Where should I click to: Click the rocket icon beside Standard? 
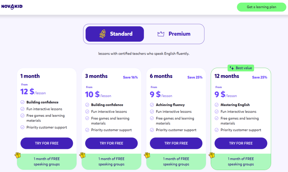click(x=102, y=34)
